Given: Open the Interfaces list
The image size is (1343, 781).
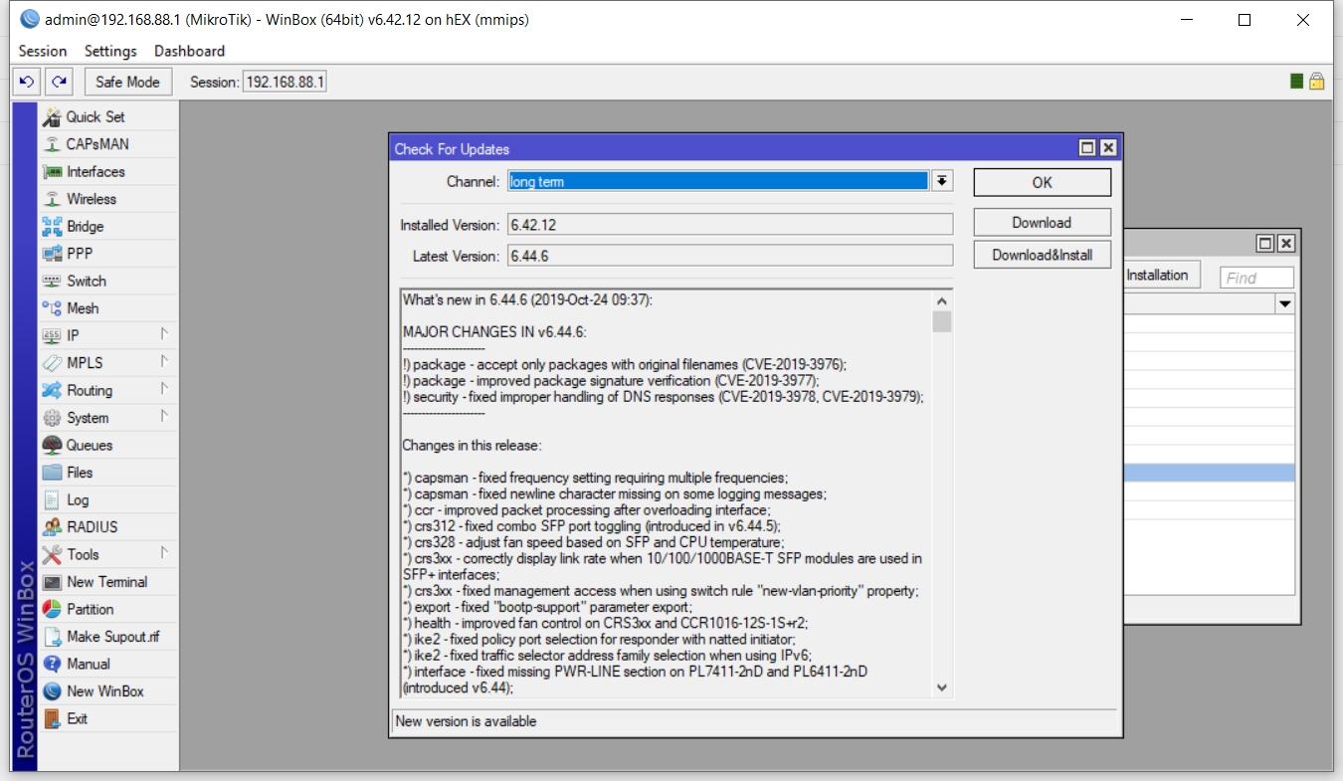Looking at the screenshot, I should 107,171.
